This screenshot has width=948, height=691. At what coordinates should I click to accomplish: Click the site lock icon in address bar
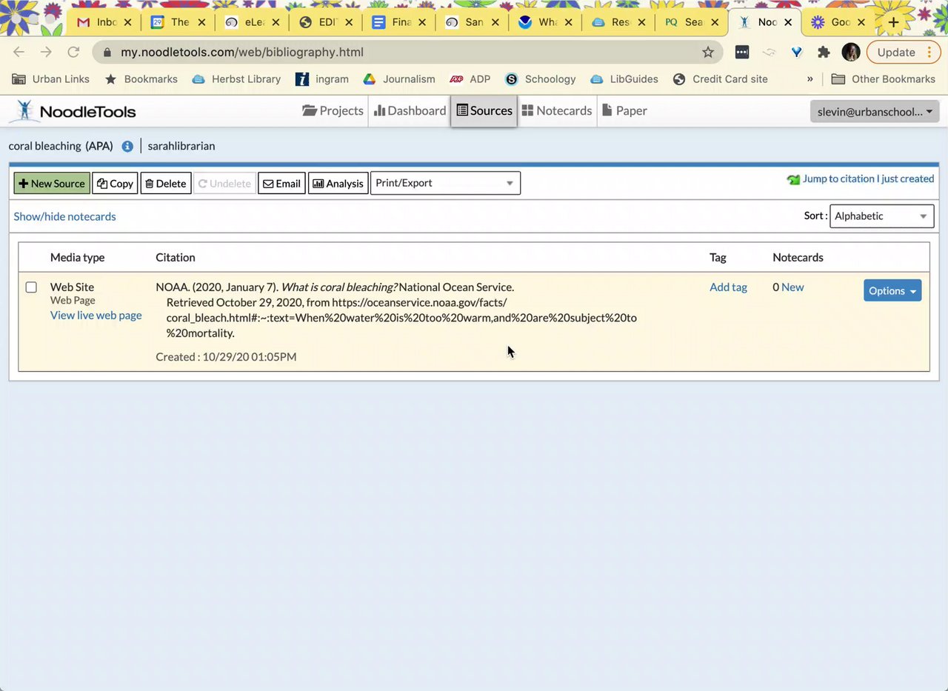coord(108,53)
